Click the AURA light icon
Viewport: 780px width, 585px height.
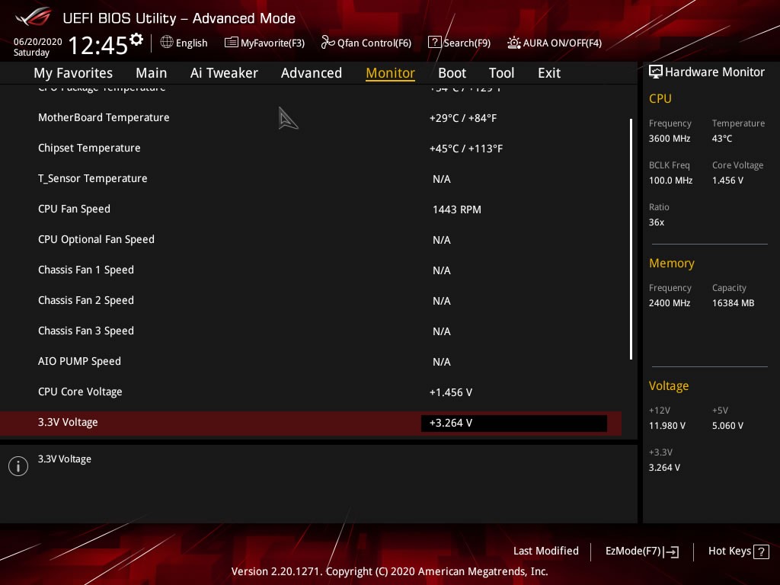[x=514, y=43]
